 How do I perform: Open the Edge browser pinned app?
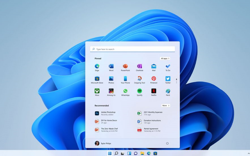pos(97,67)
